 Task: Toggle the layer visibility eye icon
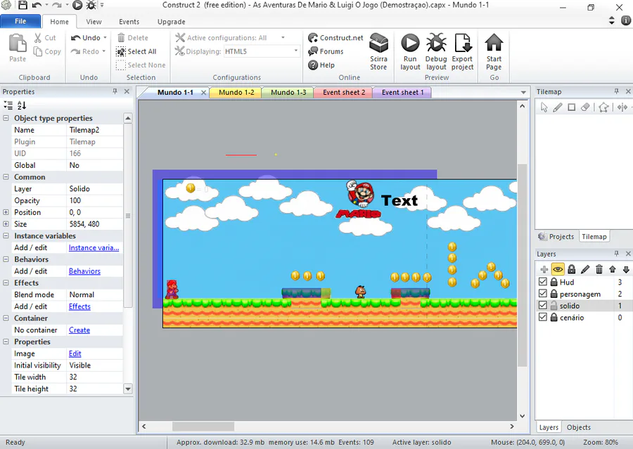tap(558, 270)
